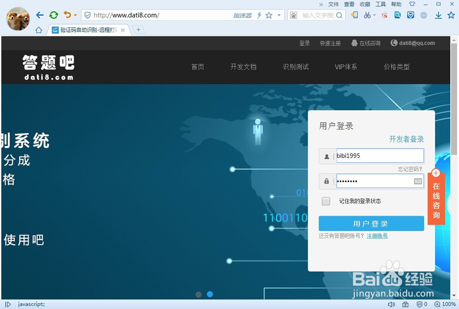
Task: Click the dati8@qq.com contact link
Action: (x=413, y=43)
